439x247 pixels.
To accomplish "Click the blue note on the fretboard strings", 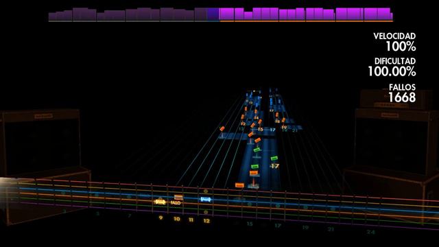I will (x=206, y=199).
